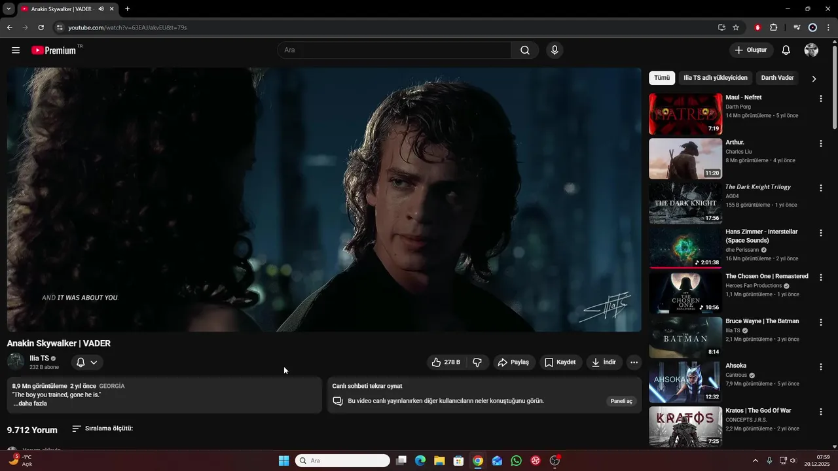Open options for Arthur. video
This screenshot has width=838, height=471.
821,143
